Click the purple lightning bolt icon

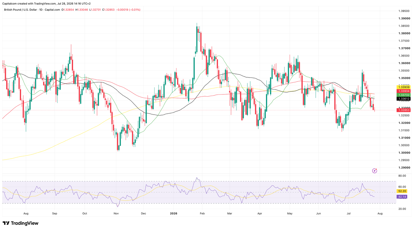374,171
